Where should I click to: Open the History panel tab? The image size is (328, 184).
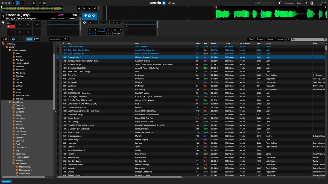tap(280, 39)
